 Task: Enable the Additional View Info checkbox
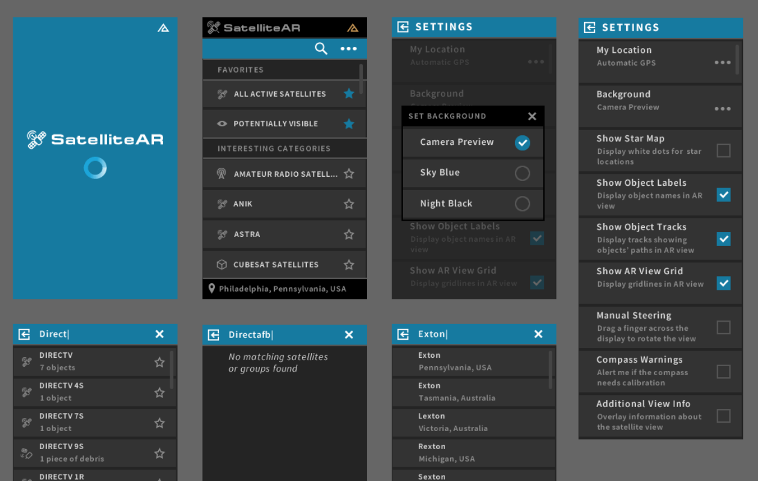pyautogui.click(x=724, y=415)
